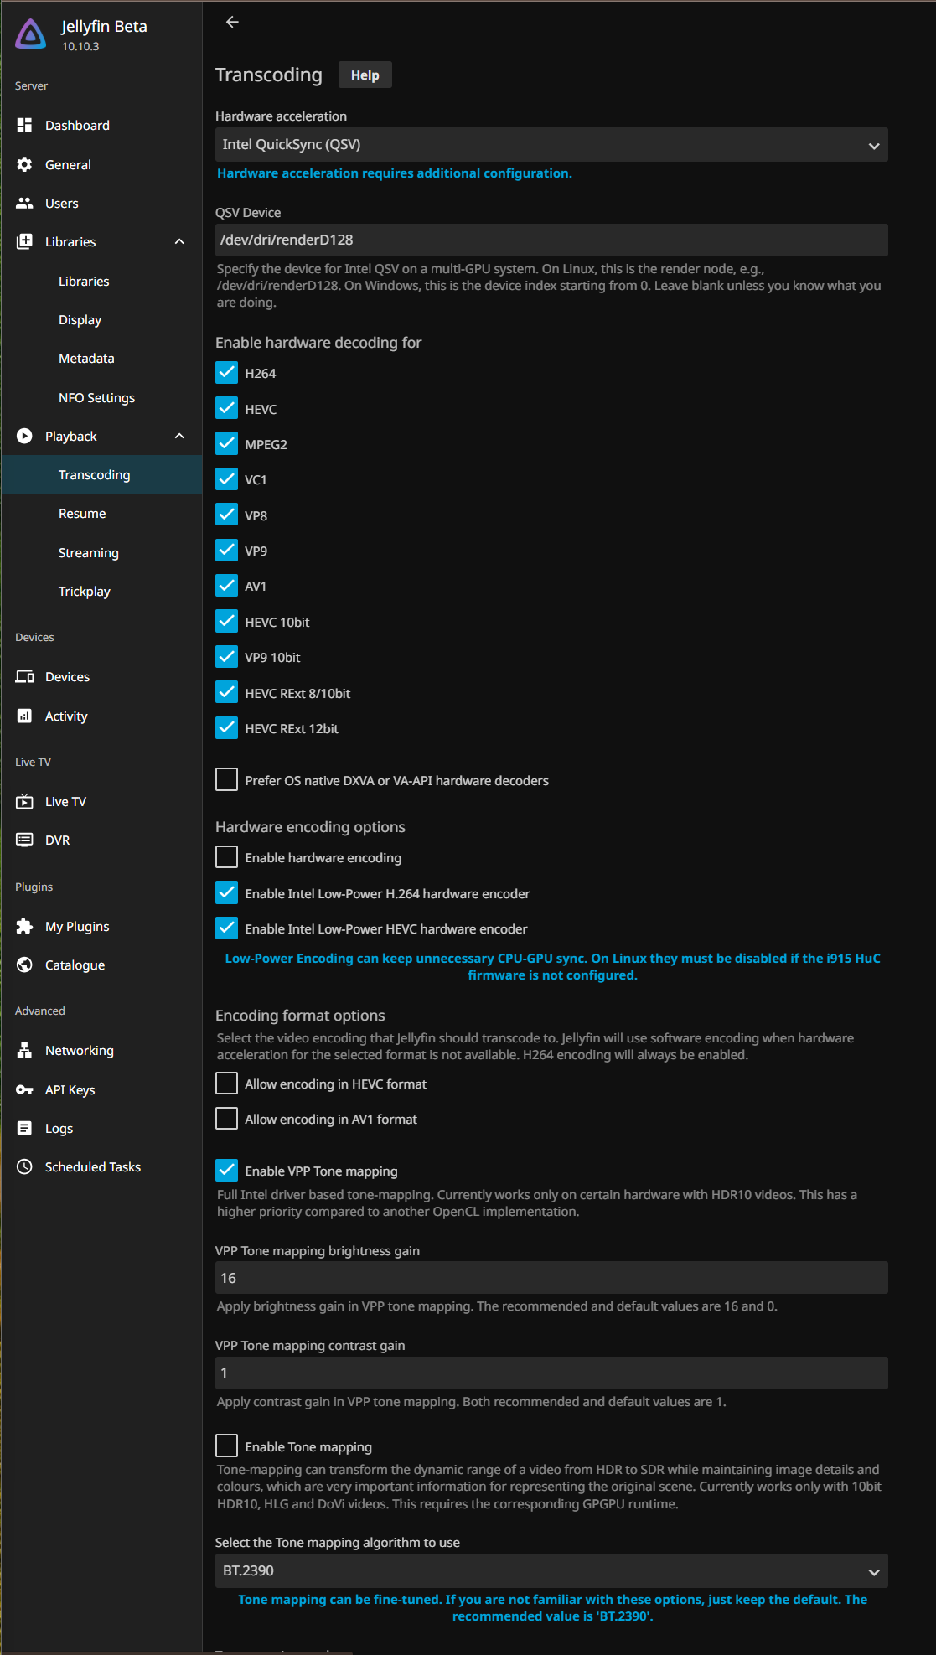Open the Streaming menu item
This screenshot has width=936, height=1655.
tap(88, 552)
